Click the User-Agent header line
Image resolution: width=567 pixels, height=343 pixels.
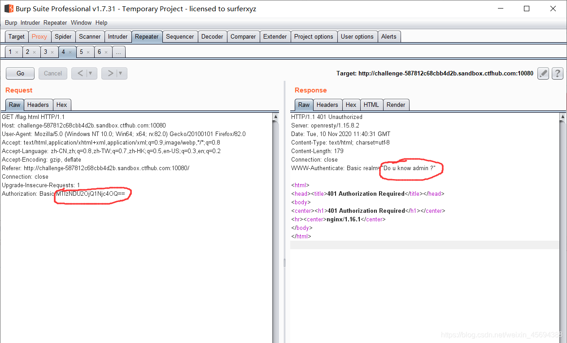(124, 134)
